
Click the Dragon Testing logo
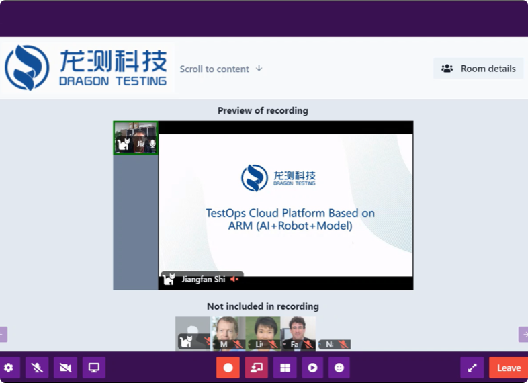tap(85, 68)
